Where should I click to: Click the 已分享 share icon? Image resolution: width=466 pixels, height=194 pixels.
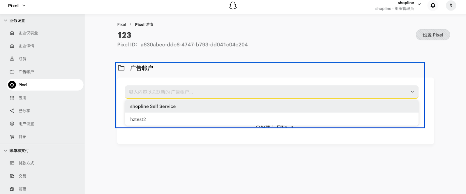point(12,111)
